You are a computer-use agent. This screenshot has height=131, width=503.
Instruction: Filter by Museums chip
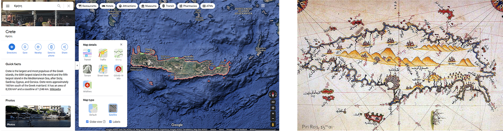pos(149,6)
